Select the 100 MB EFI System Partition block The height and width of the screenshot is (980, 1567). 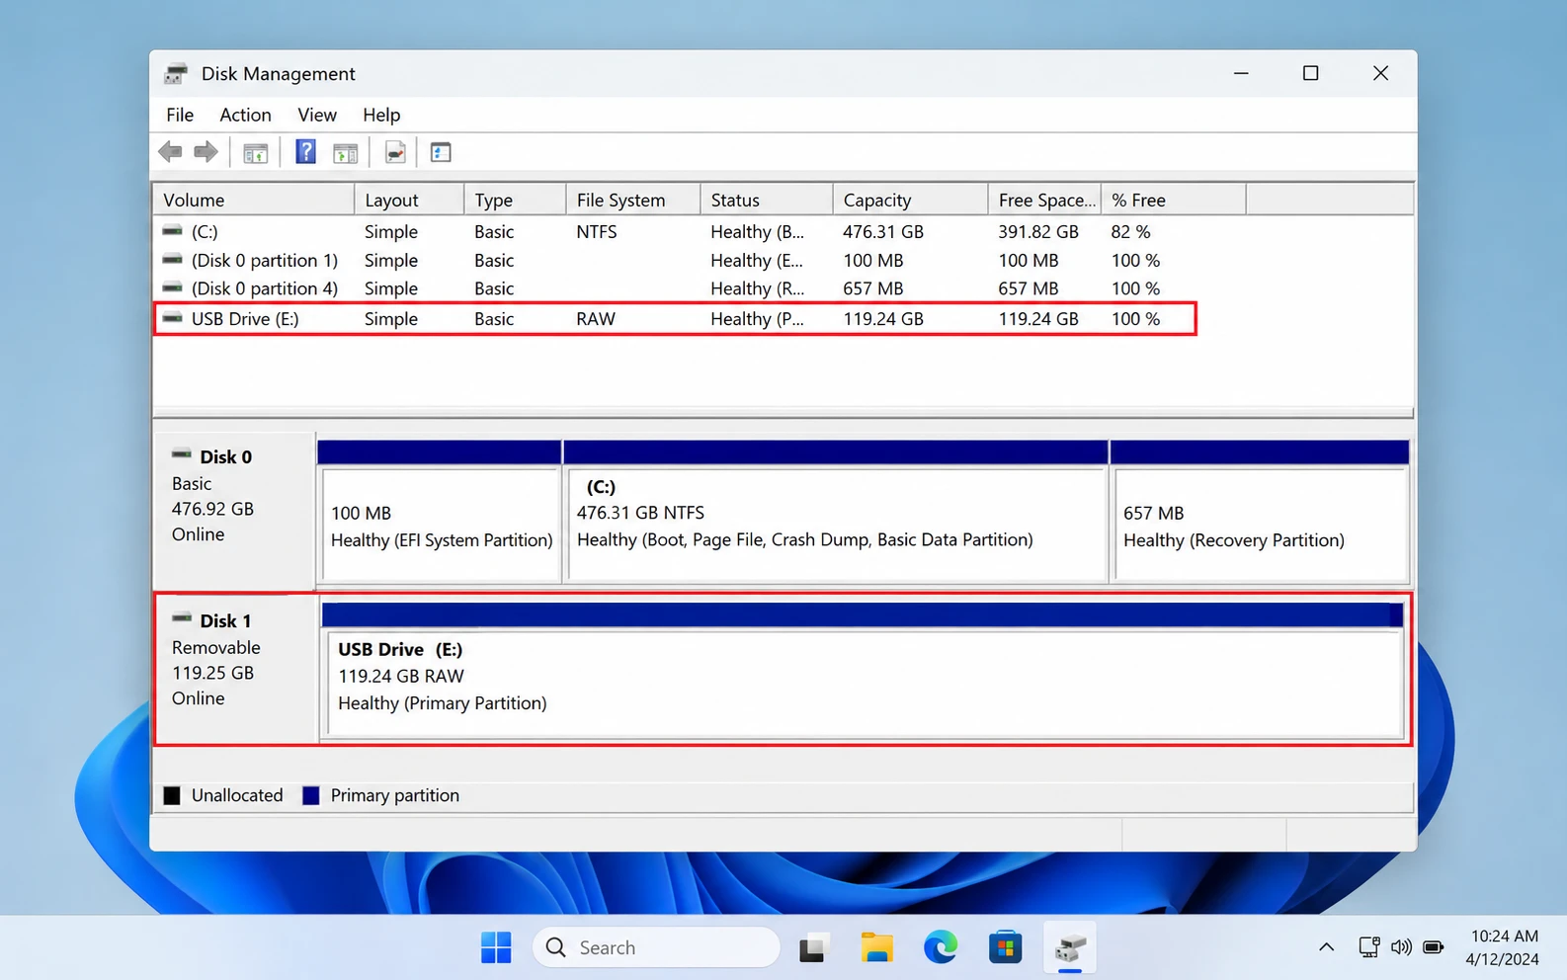pos(441,525)
